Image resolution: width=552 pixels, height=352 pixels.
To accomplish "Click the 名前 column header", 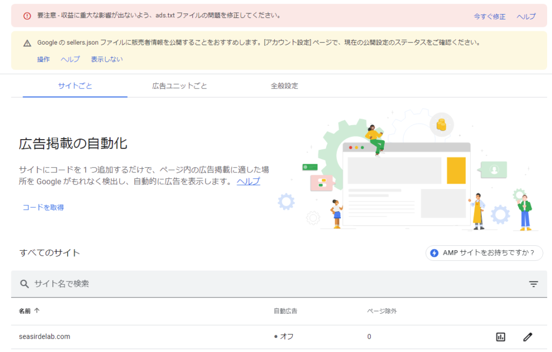I will click(25, 311).
